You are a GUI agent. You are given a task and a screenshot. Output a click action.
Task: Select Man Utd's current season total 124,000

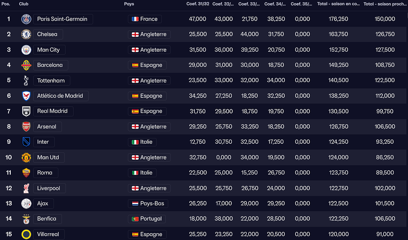tap(339, 157)
